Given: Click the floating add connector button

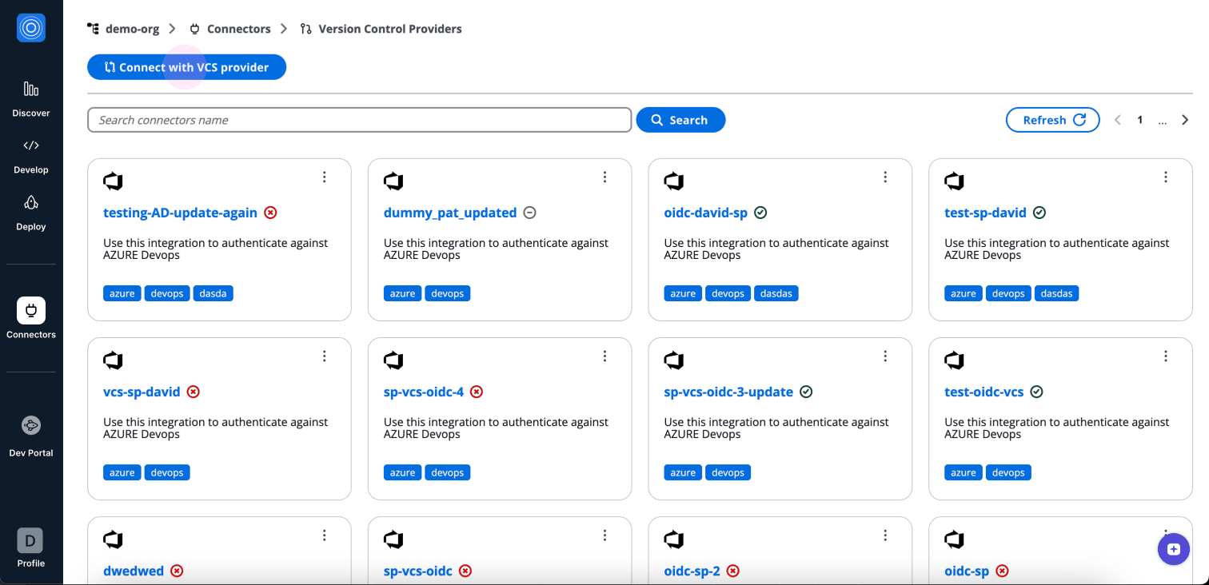Looking at the screenshot, I should click(1173, 549).
